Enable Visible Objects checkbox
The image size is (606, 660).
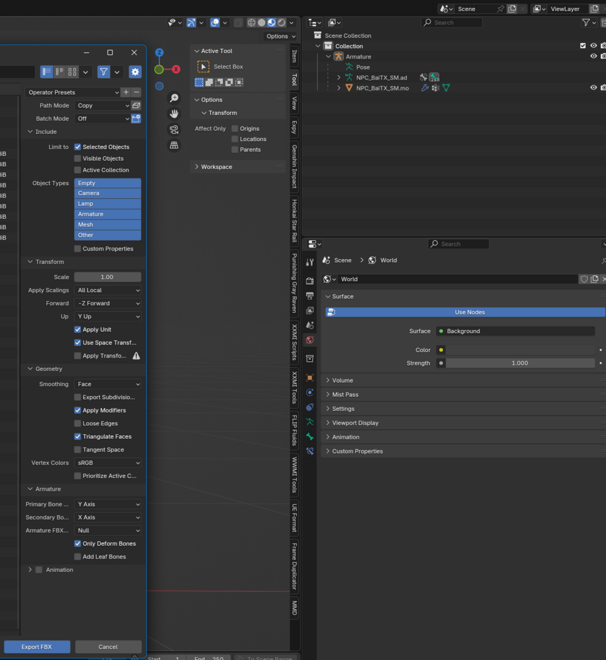coord(78,159)
